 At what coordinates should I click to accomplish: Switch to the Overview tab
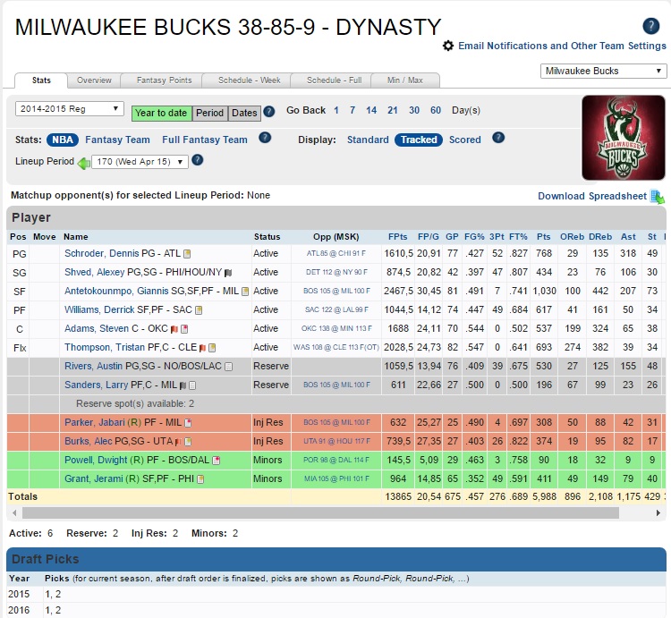(94, 80)
